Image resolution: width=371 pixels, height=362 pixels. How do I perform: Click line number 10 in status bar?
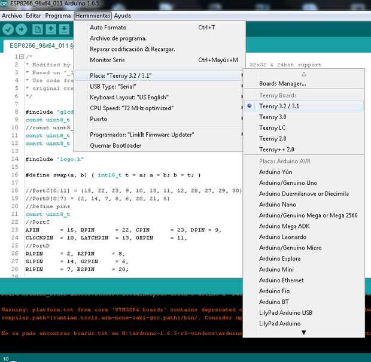pyautogui.click(x=6, y=358)
